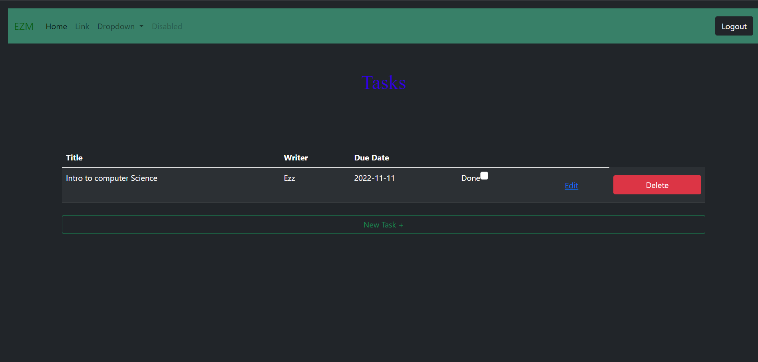Open the Edit link for the task
This screenshot has width=758, height=362.
(571, 185)
